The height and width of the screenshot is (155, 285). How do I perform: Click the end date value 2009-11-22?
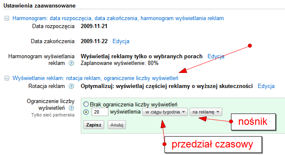click(x=94, y=41)
